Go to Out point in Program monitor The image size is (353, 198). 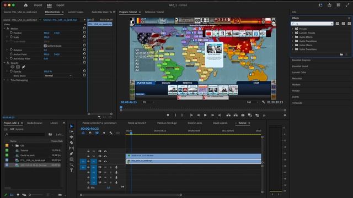(x=220, y=115)
